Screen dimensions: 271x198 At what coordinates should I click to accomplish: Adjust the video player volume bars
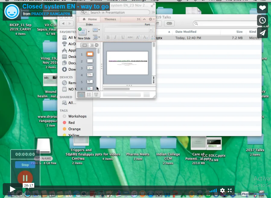coord(213,190)
